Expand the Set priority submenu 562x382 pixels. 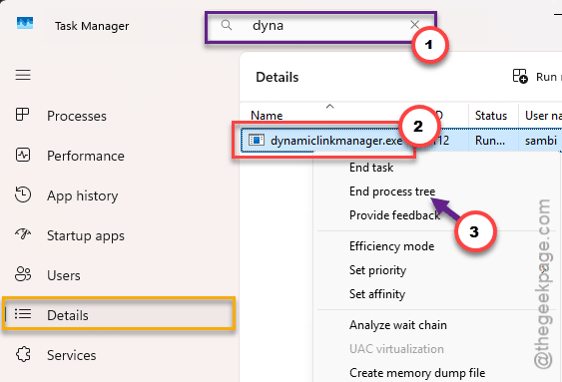coord(377,270)
